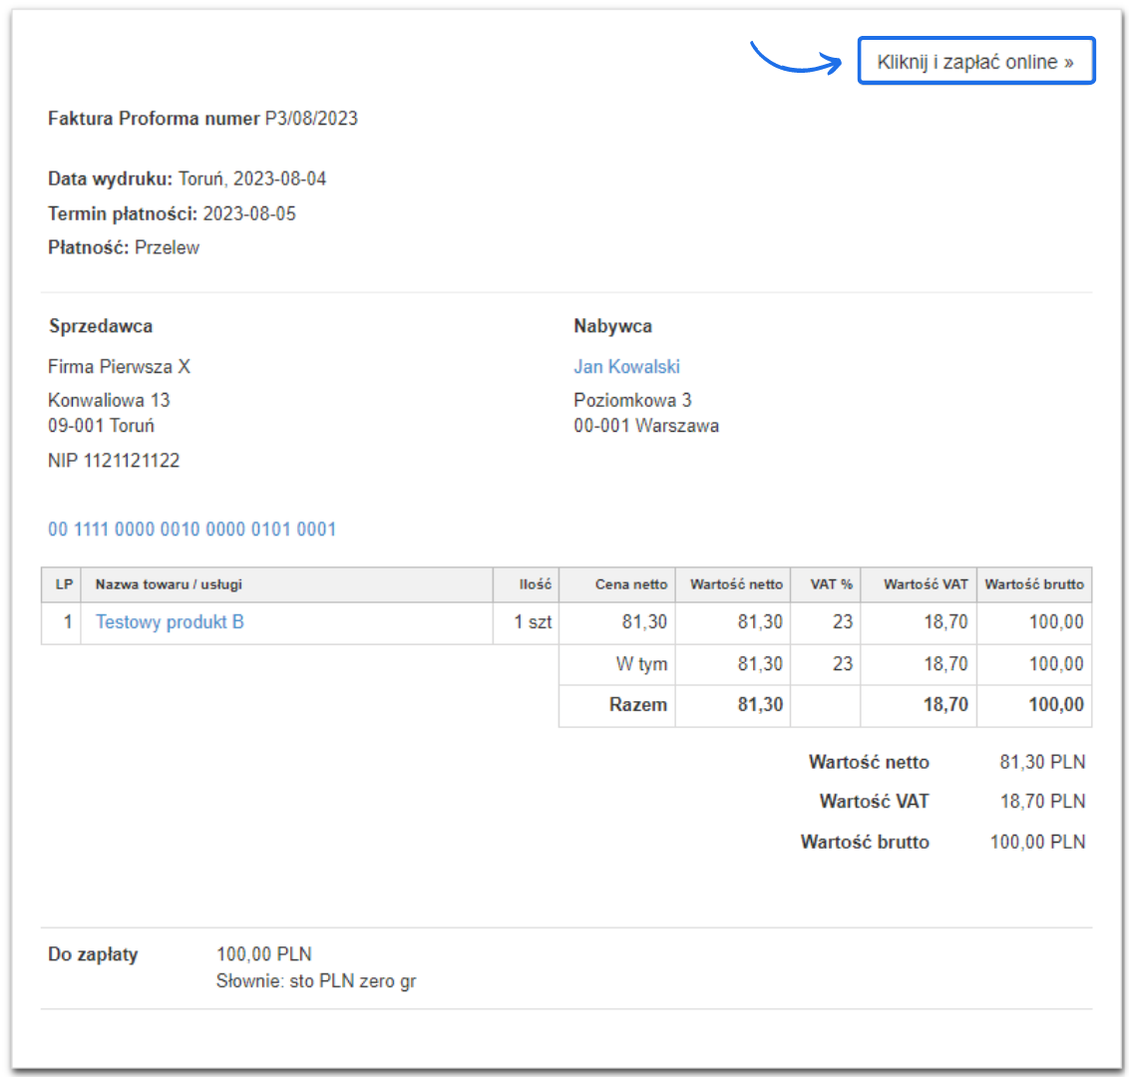Click the 'Wartość netto' column header
This screenshot has height=1077, width=1136.
coord(736,584)
